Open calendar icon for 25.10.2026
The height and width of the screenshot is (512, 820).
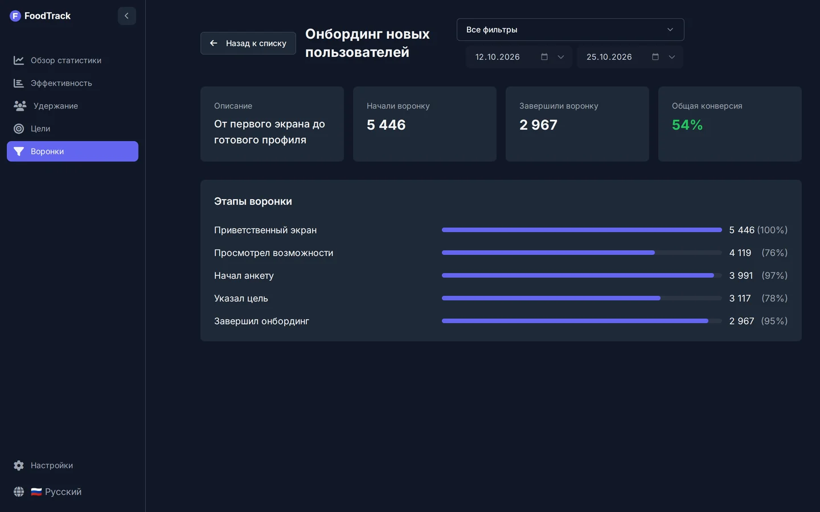tap(655, 57)
